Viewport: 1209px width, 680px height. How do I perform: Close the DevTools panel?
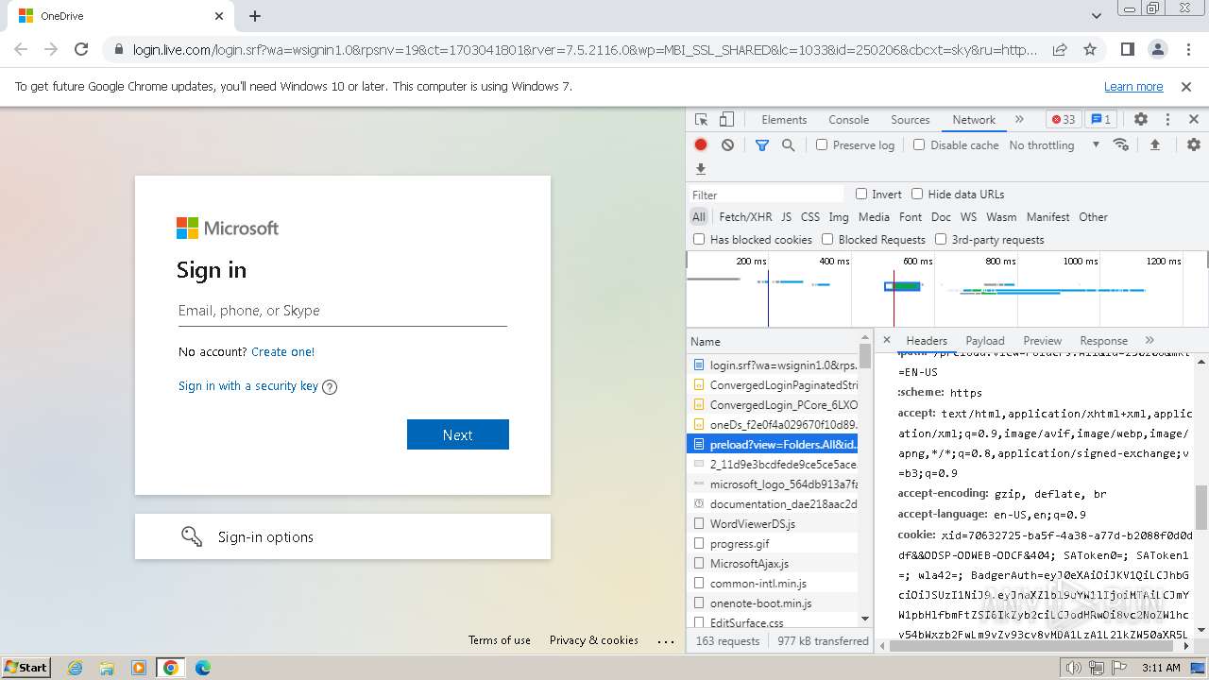tap(1194, 120)
